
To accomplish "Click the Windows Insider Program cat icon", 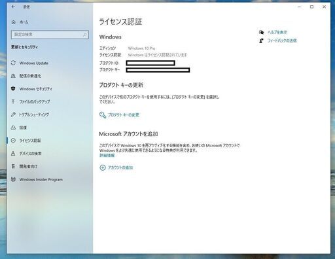I will (x=13, y=179).
